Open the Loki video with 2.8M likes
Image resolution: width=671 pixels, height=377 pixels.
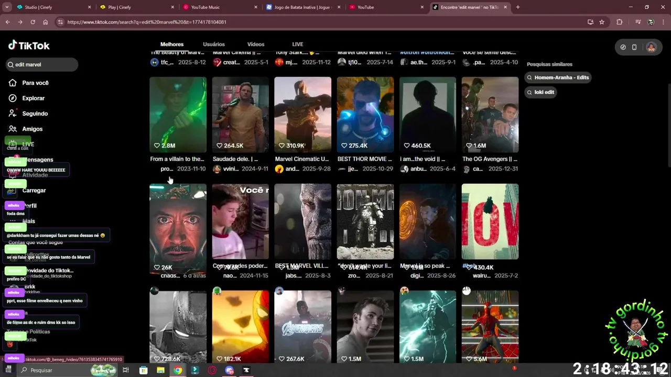pos(178,115)
